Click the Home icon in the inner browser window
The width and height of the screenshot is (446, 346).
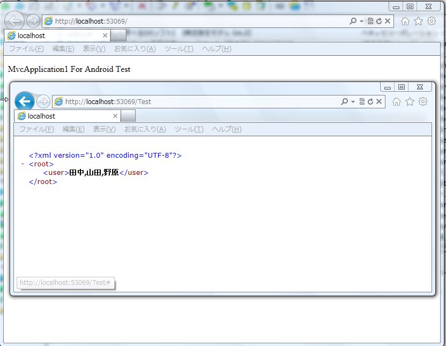397,101
